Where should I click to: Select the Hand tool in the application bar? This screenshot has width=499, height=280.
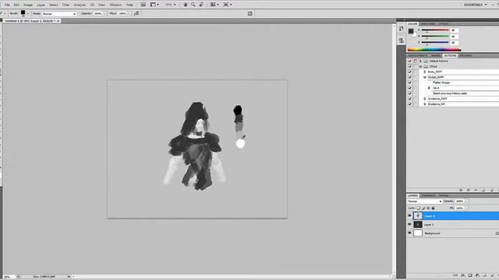(186, 5)
